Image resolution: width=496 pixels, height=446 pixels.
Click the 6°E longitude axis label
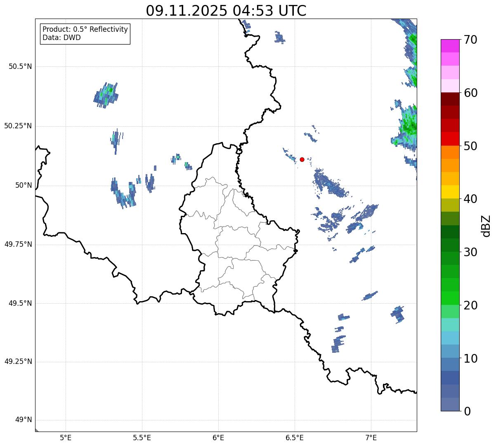pos(218,437)
